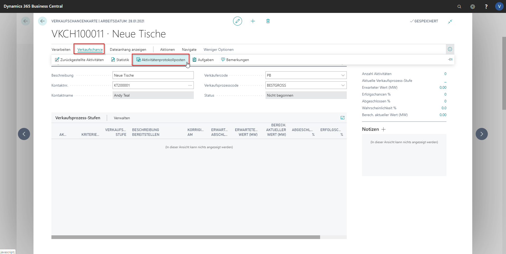Open the search magnifier in top bar
The width and height of the screenshot is (506, 254).
coord(459,7)
